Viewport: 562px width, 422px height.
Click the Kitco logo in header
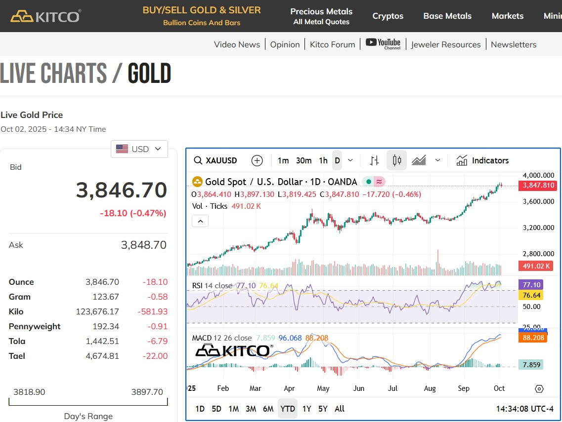45,16
